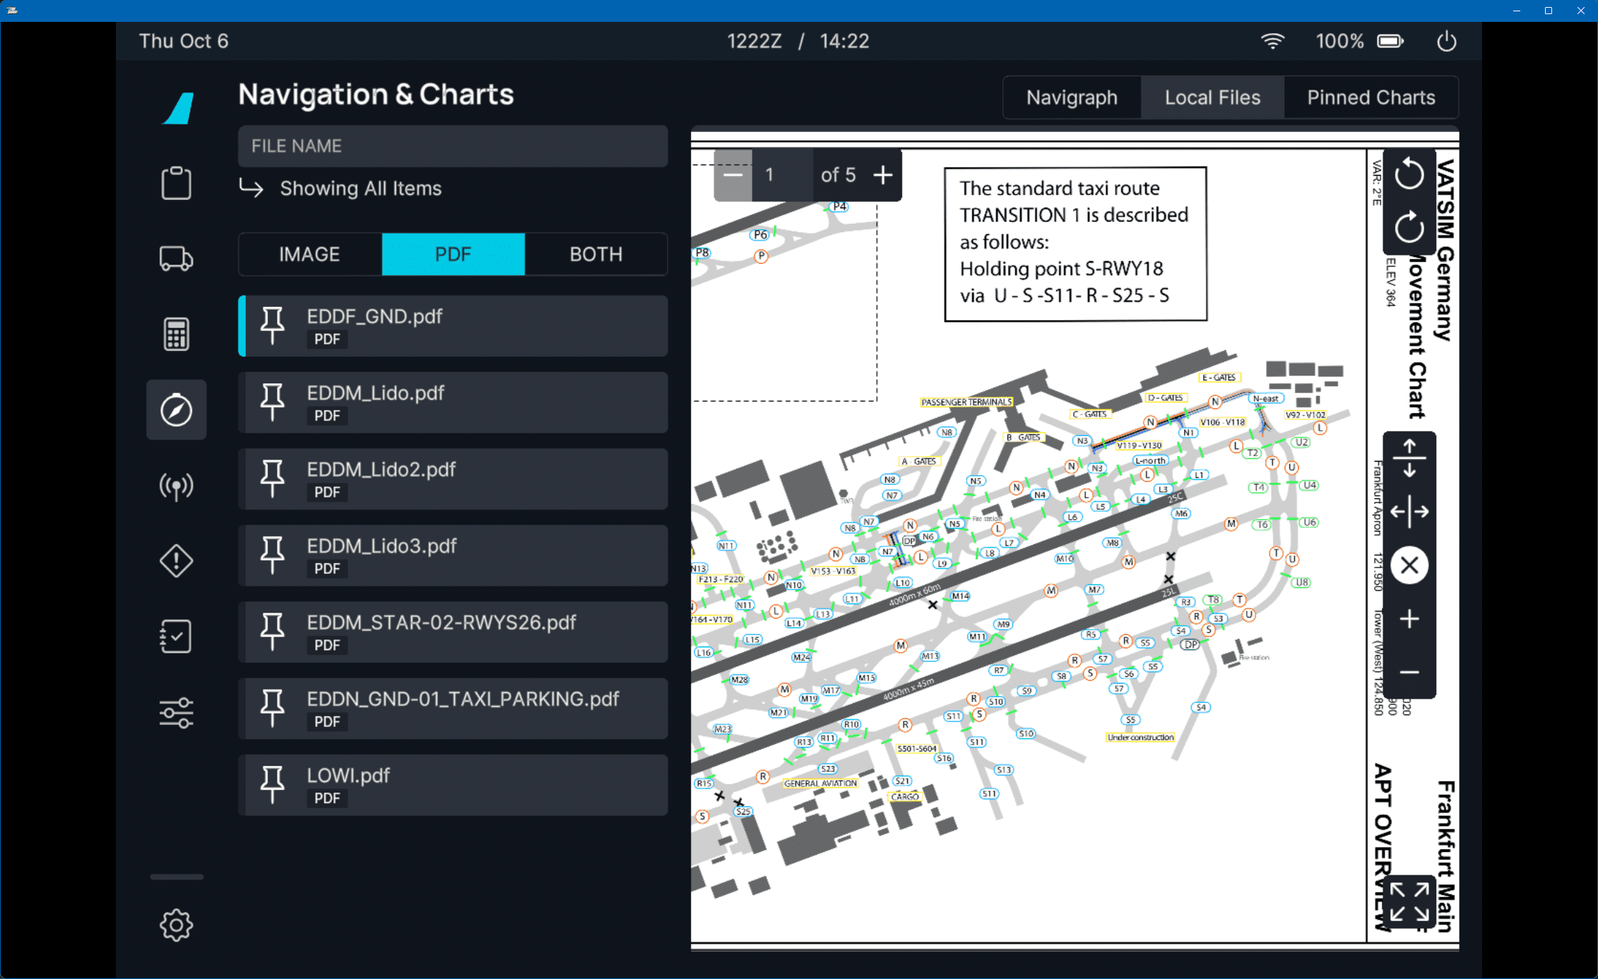Image resolution: width=1598 pixels, height=979 pixels.
Task: Open the radio antenna panel
Action: [x=176, y=486]
